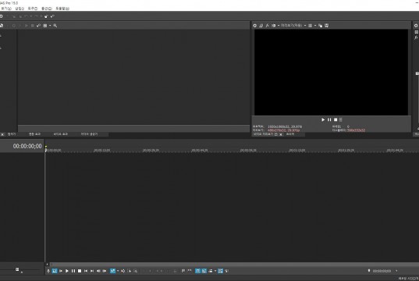419x281 pixels.
Task: Open Video Preview properties gear icon
Action: pyautogui.click(x=254, y=26)
